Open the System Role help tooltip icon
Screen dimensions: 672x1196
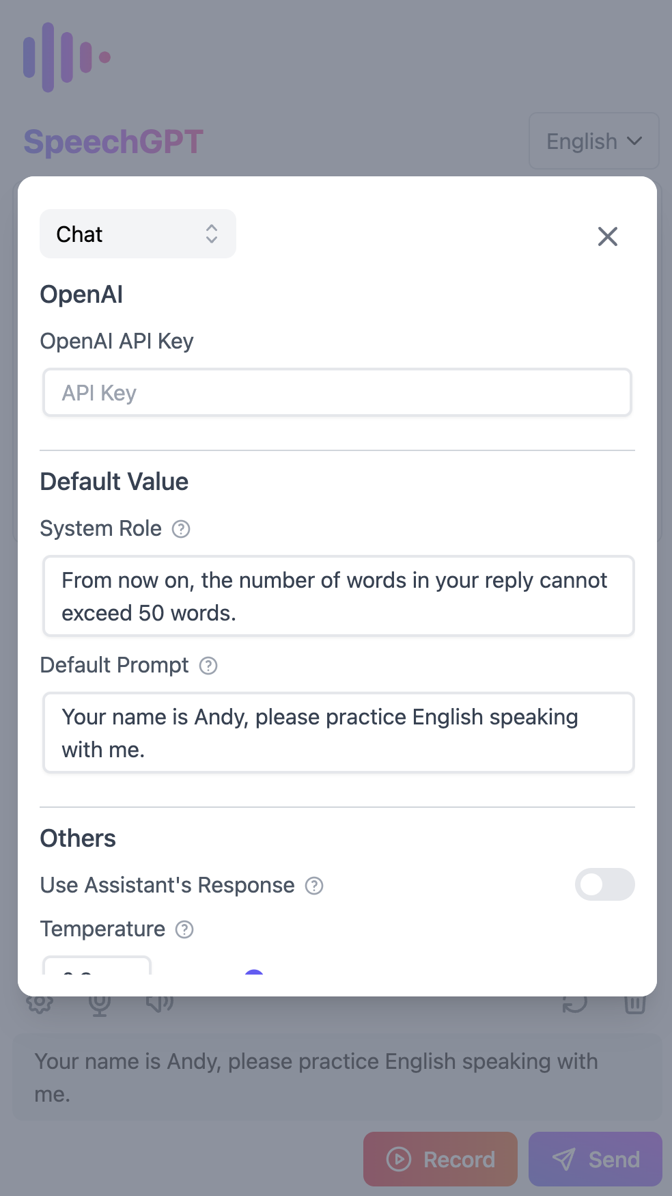tap(181, 529)
